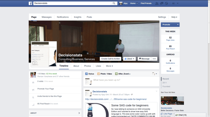Switch to the Page tab

[x=34, y=17]
